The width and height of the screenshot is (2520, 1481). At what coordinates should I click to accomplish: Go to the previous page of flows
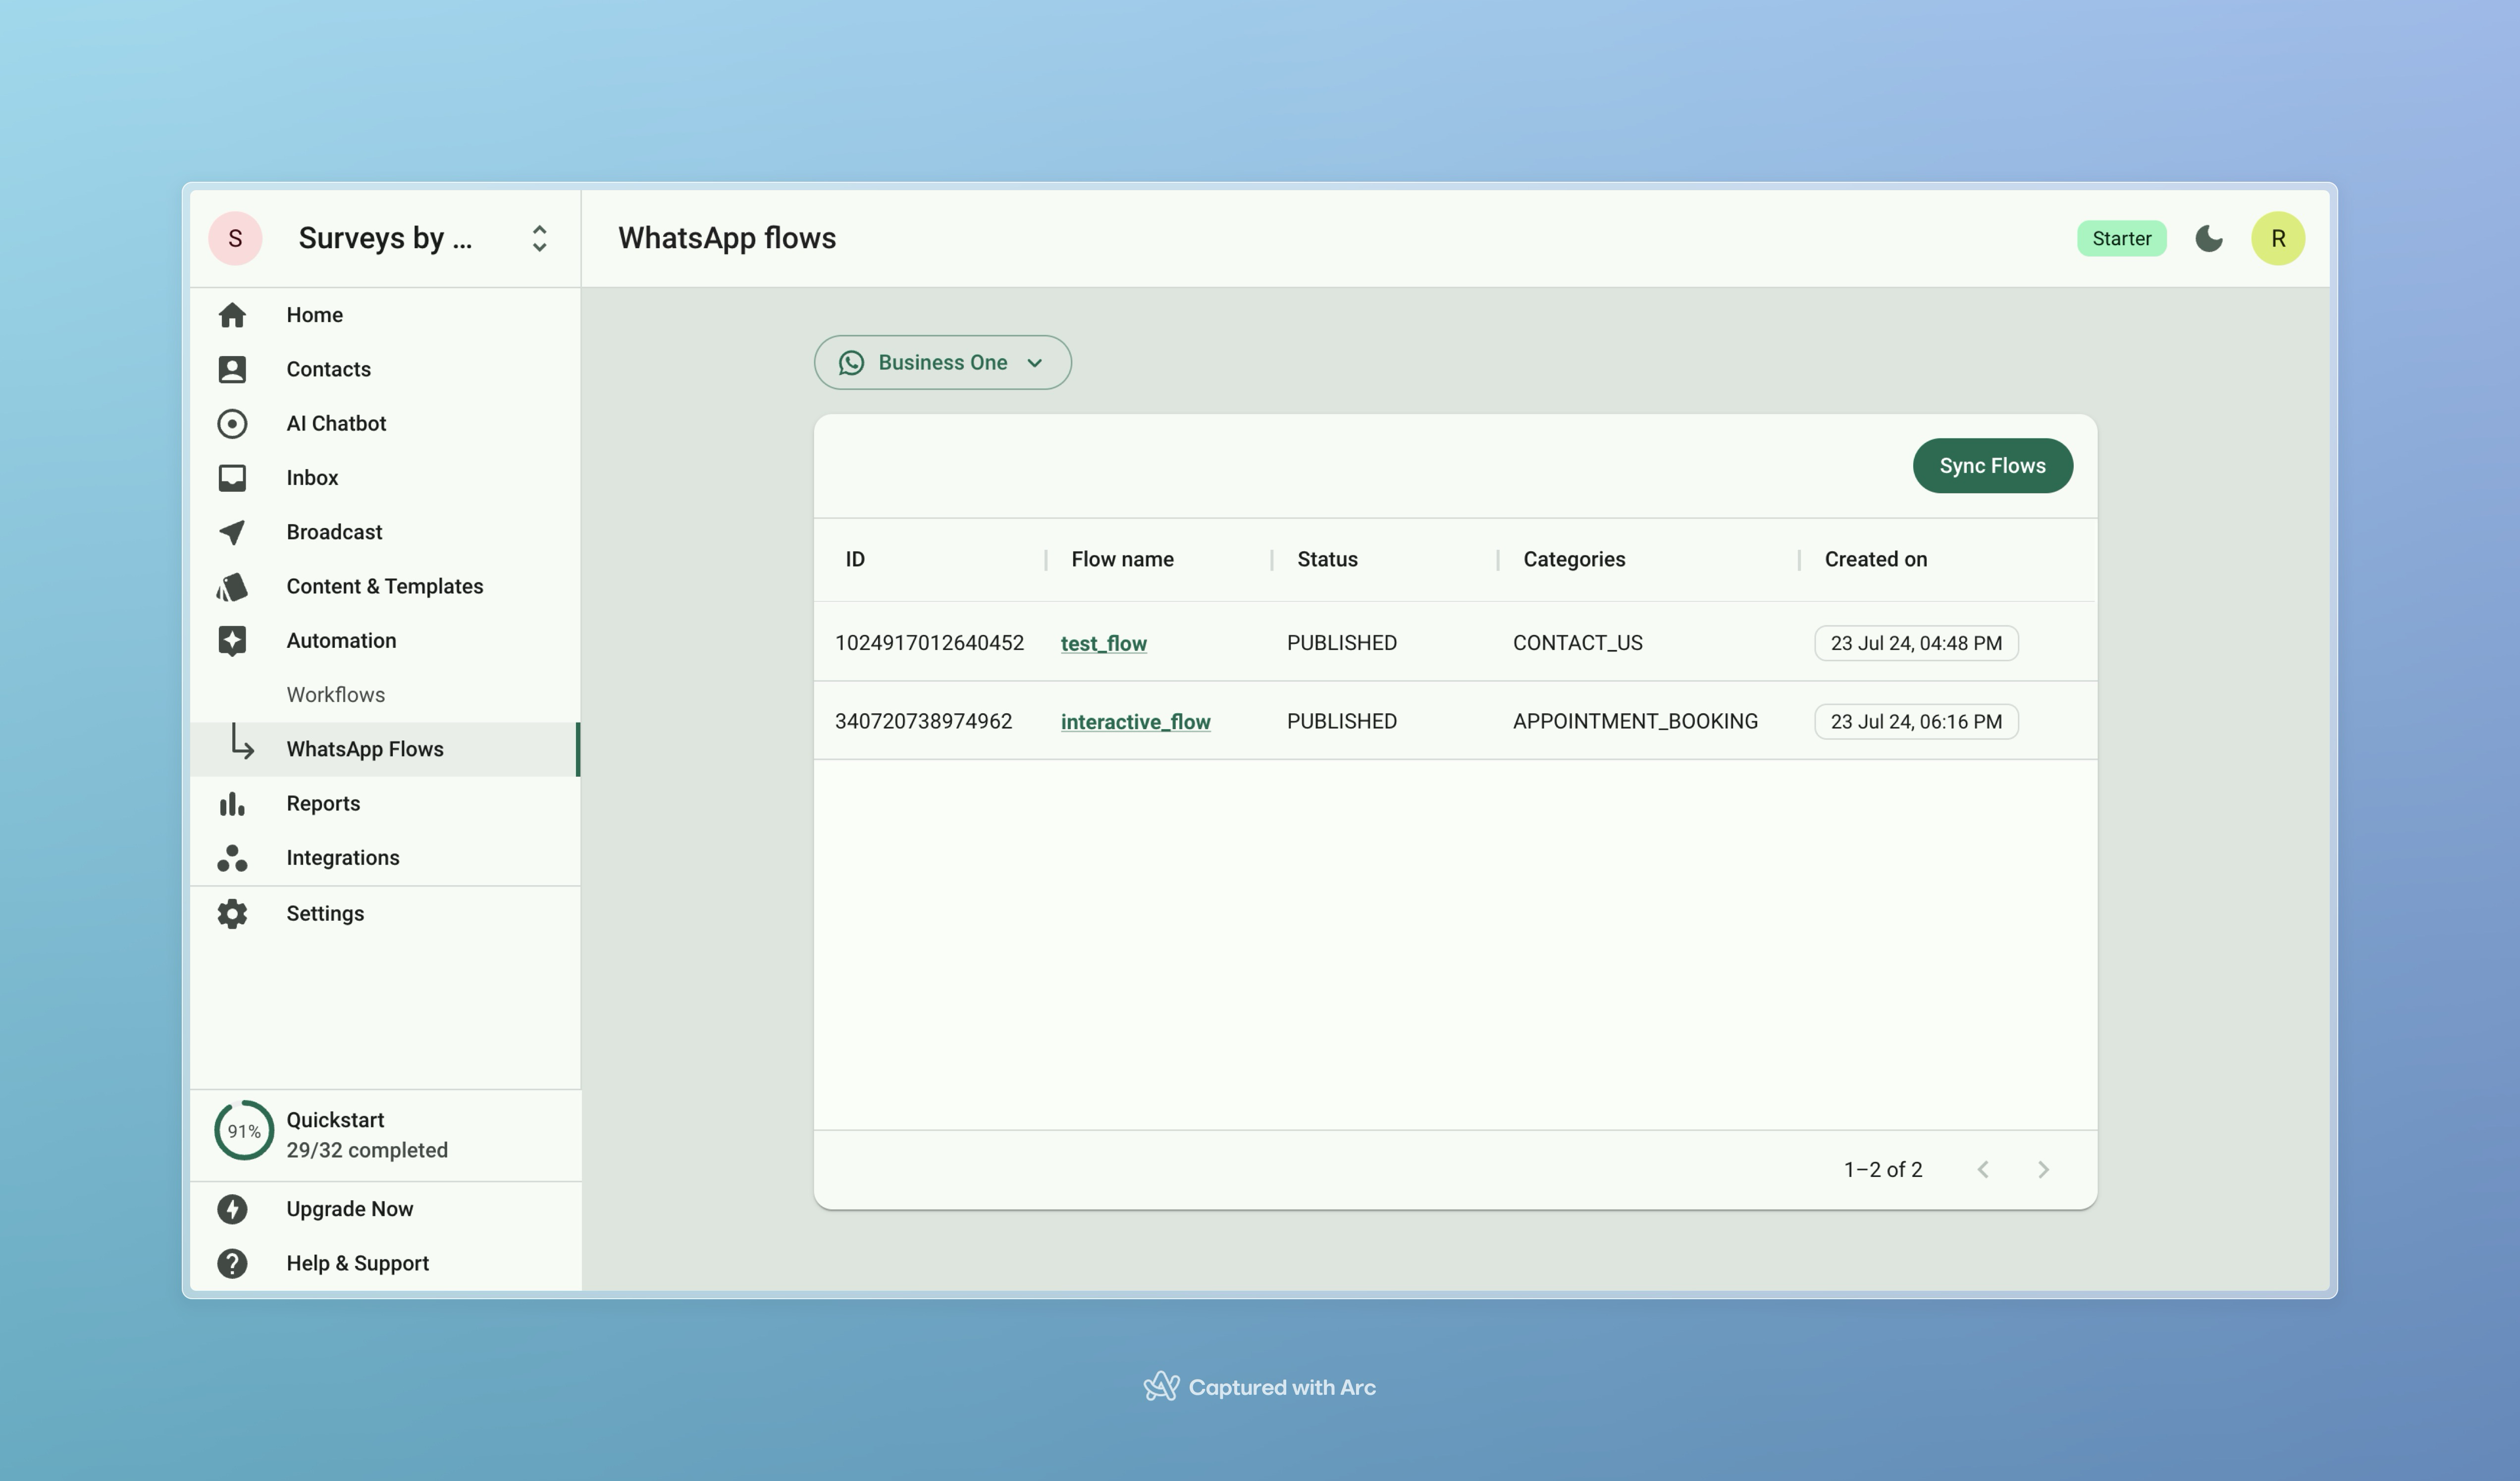[1983, 1169]
